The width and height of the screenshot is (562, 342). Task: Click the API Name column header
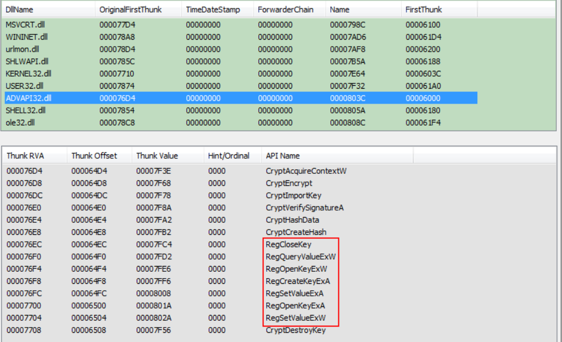tap(337, 156)
